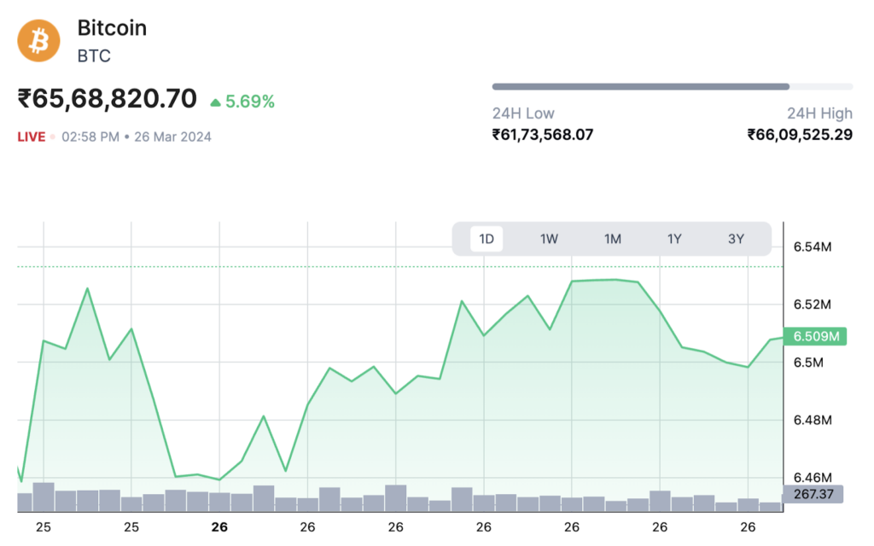Enable the 1D timeframe view
The image size is (874, 546).
click(x=487, y=240)
